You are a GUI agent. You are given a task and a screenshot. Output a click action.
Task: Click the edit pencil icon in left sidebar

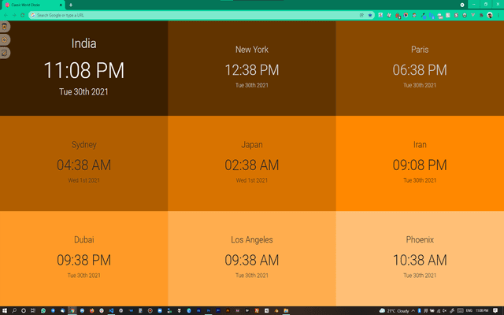pyautogui.click(x=5, y=53)
